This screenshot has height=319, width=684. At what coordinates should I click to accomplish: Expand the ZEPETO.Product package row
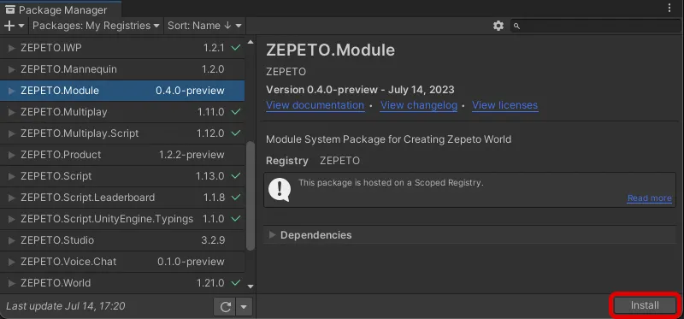pyautogui.click(x=12, y=155)
